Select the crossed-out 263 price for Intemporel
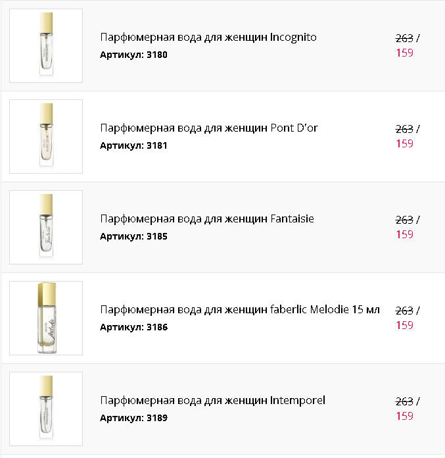 (x=404, y=401)
